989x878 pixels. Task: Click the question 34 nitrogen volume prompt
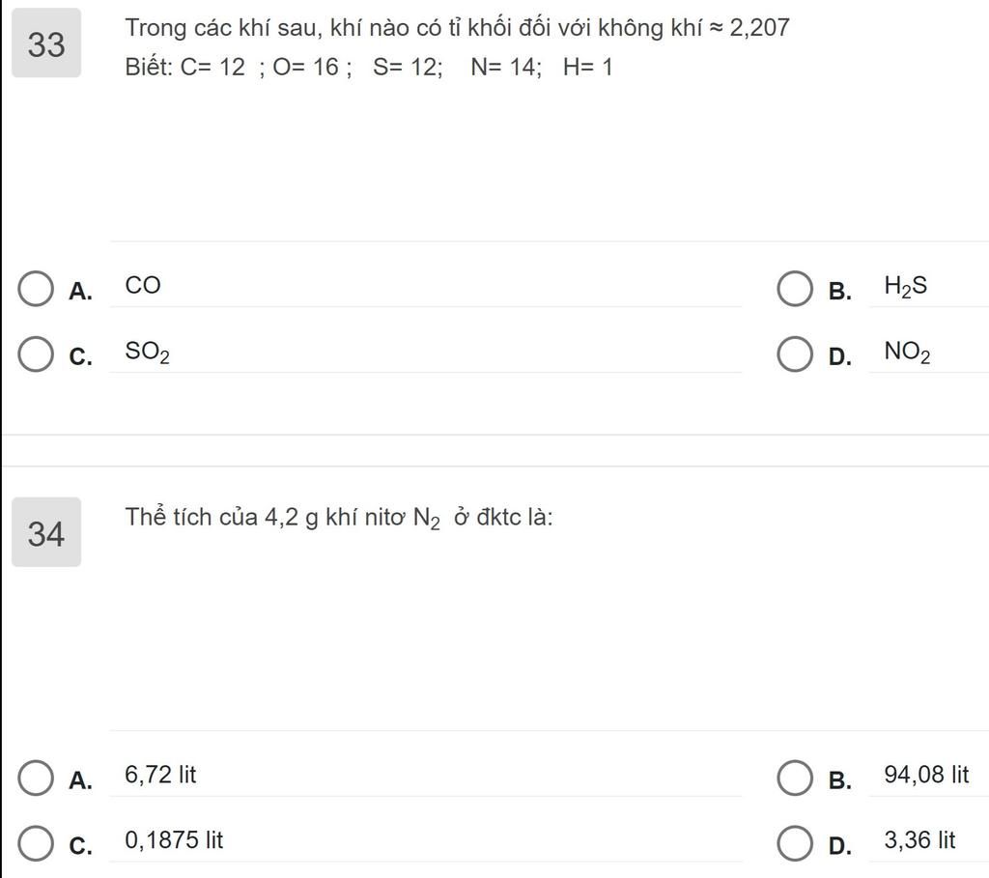pyautogui.click(x=339, y=519)
